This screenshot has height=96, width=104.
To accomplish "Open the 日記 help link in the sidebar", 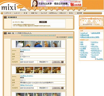I will click(93, 44).
